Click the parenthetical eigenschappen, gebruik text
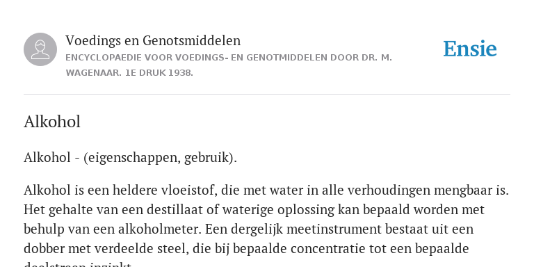The width and height of the screenshot is (534, 267). pyautogui.click(x=160, y=158)
